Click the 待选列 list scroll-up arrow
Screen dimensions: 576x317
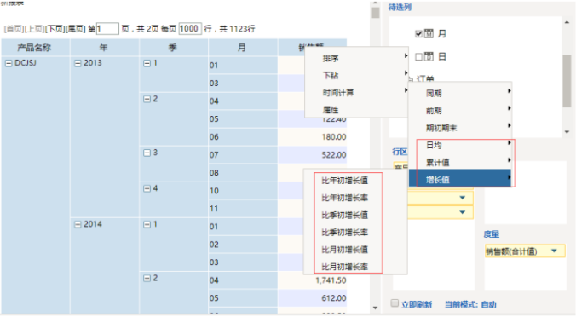[567, 22]
